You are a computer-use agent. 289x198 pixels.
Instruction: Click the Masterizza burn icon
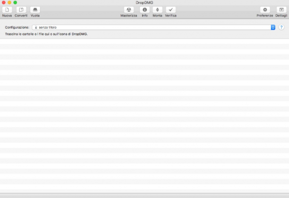click(x=129, y=10)
